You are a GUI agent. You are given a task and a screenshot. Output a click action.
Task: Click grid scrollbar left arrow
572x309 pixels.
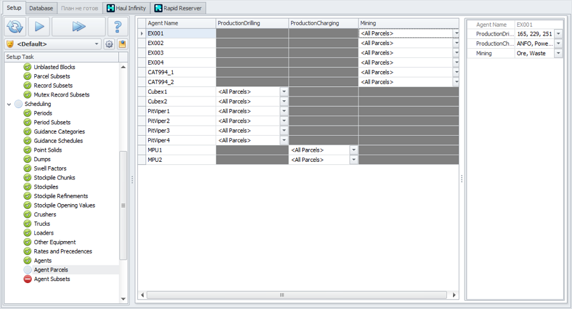[142, 295]
